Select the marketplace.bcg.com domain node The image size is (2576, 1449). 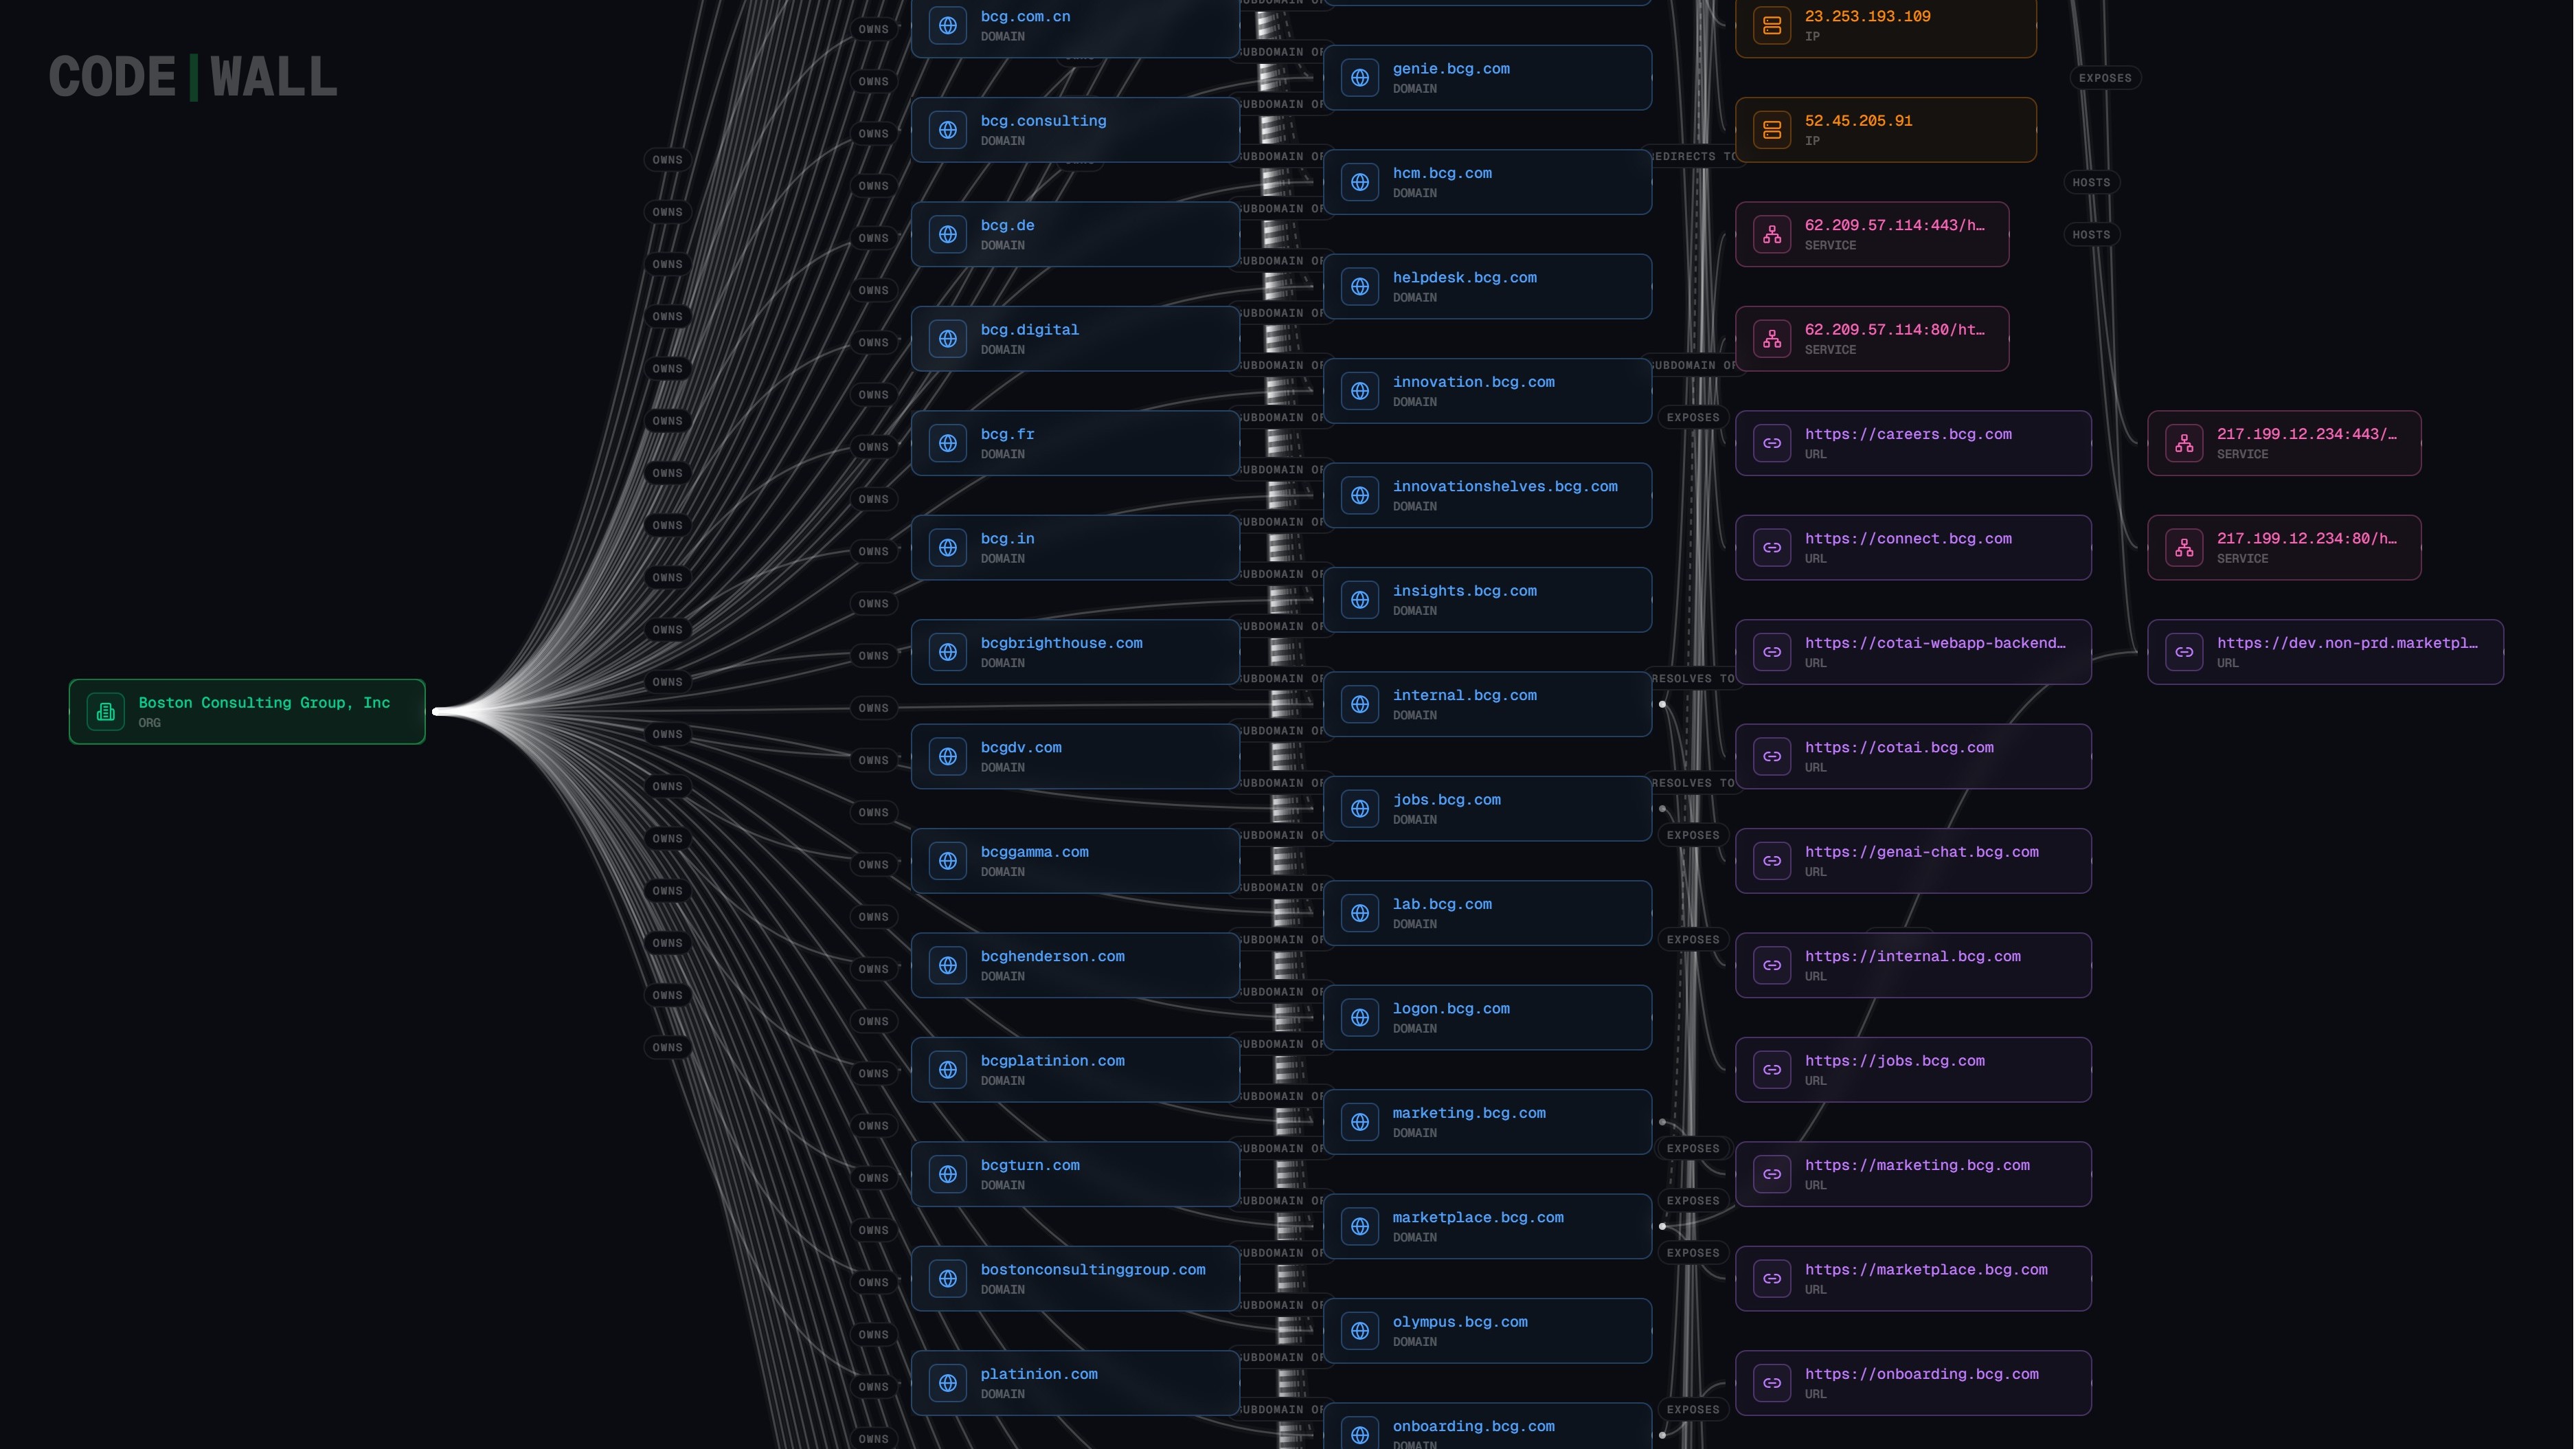pyautogui.click(x=1487, y=1226)
